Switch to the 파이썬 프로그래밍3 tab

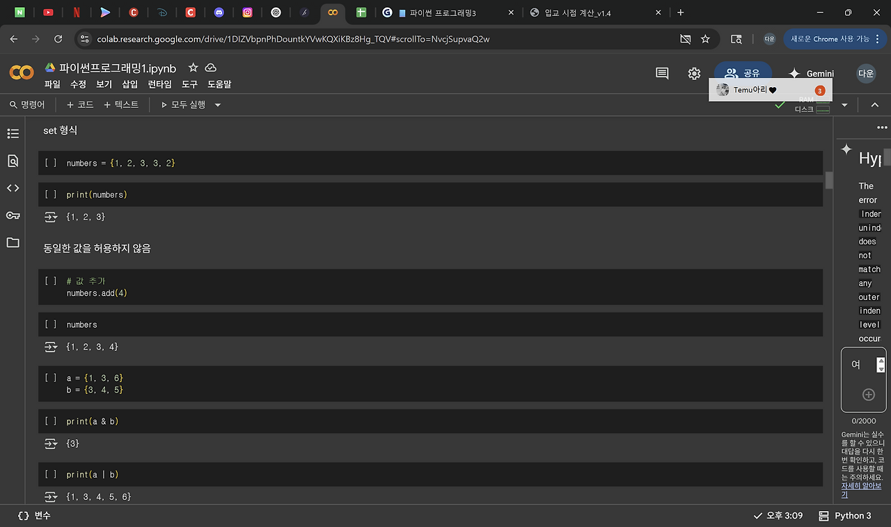tap(449, 13)
